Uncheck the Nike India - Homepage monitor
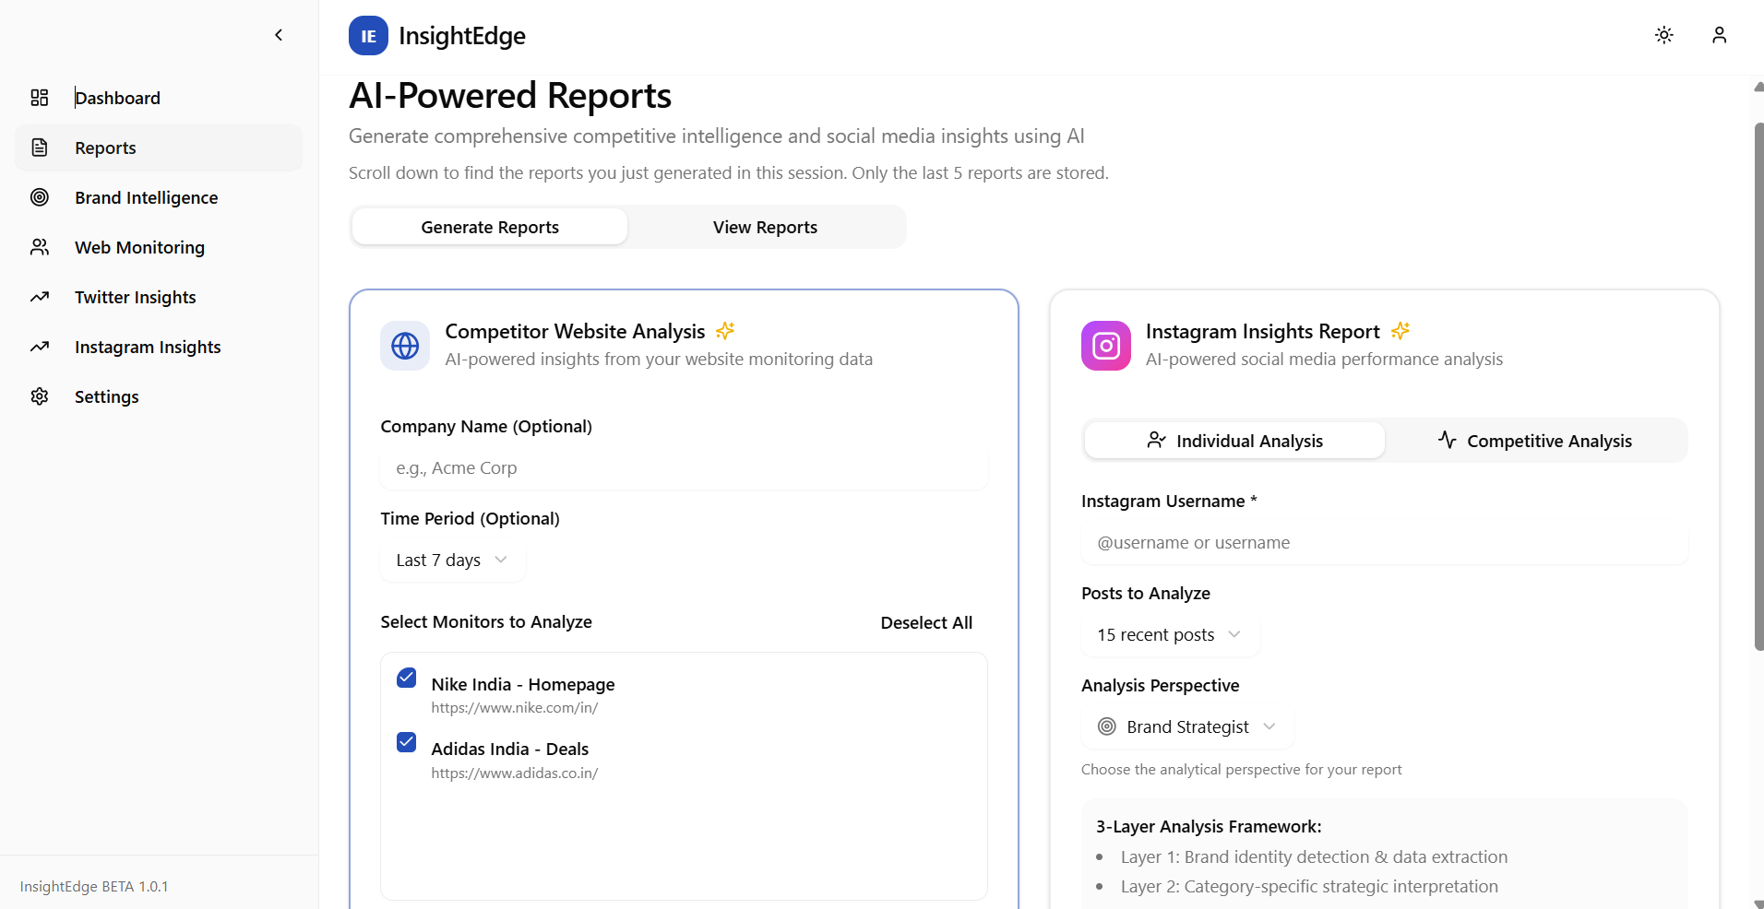Viewport: 1764px width, 909px height. point(406,678)
